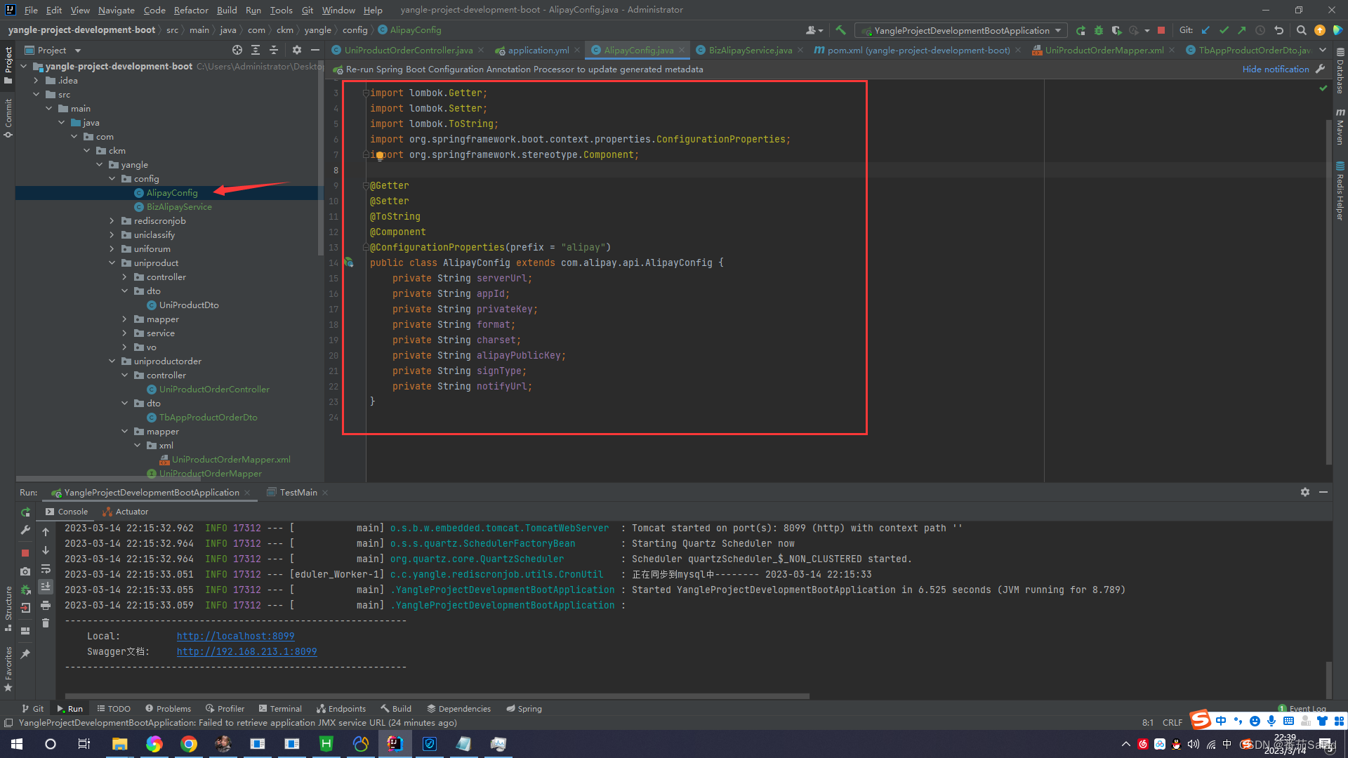Rerun app from Run panel sidebar icon
Screen dimensions: 1348x758
26,512
